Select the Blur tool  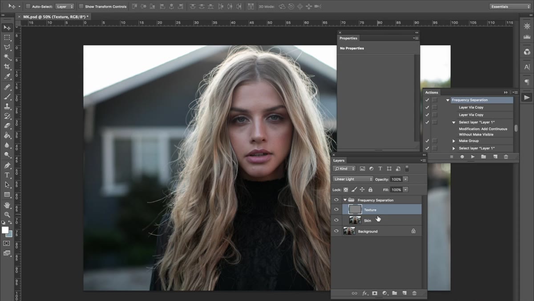[7, 145]
